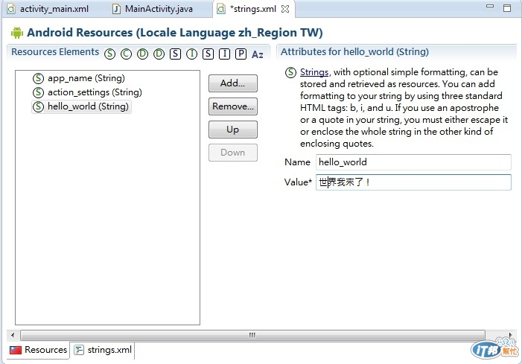Image resolution: width=522 pixels, height=364 pixels.
Task: Click the Down button
Action: point(232,153)
